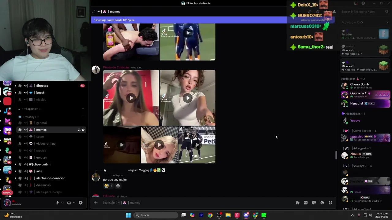This screenshot has width=392, height=220.
Task: Click create invite icon for memes channel
Action: point(79,130)
